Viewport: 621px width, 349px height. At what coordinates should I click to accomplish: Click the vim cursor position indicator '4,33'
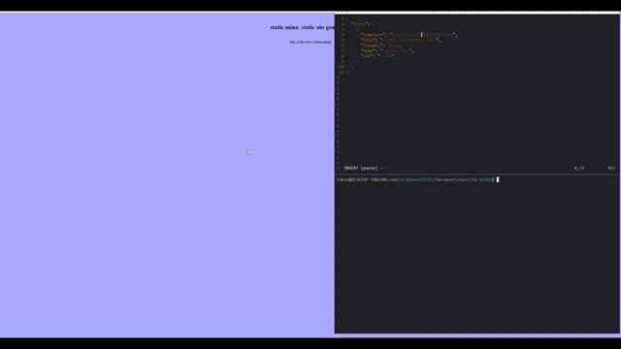(579, 168)
